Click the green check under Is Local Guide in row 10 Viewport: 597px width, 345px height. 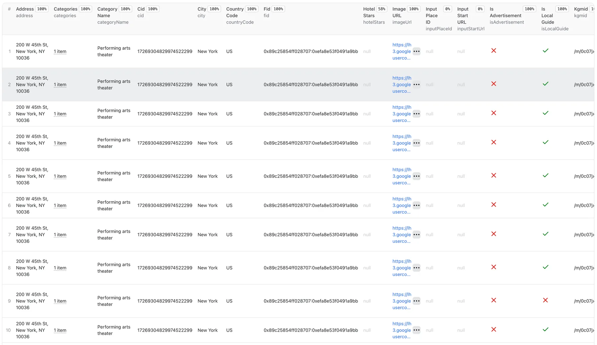pyautogui.click(x=545, y=329)
